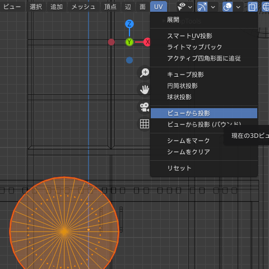Image resolution: width=269 pixels, height=269 pixels.
Task: Choose ビューから投影 (バウンド)
Action: tap(204, 124)
